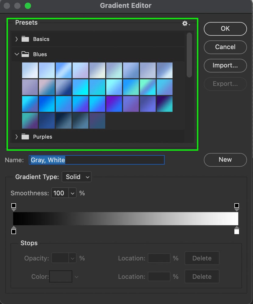Open the disabled Opacity dropdown arrow
253x304 pixels.
tap(72, 258)
